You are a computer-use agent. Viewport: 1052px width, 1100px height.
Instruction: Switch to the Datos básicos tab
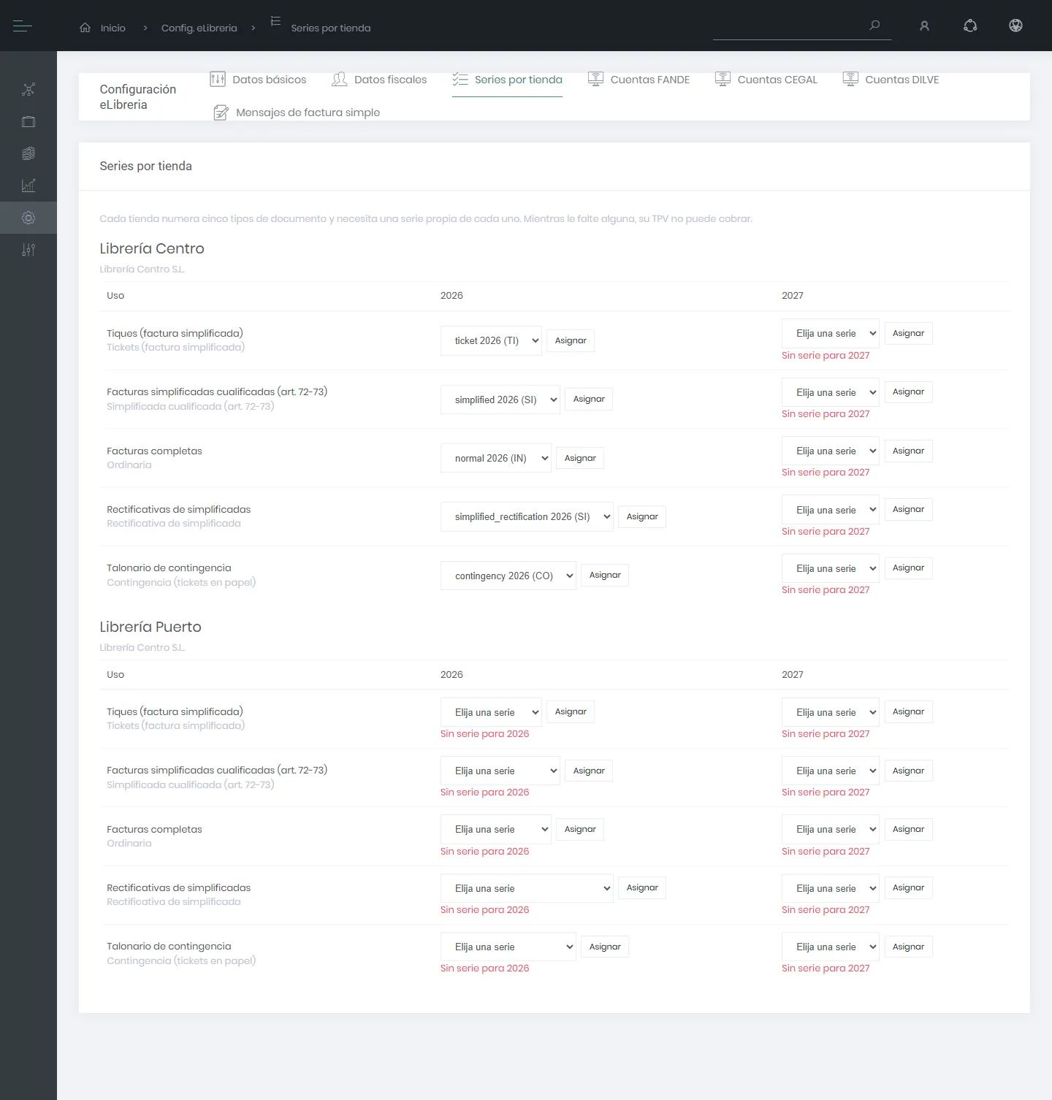point(258,80)
